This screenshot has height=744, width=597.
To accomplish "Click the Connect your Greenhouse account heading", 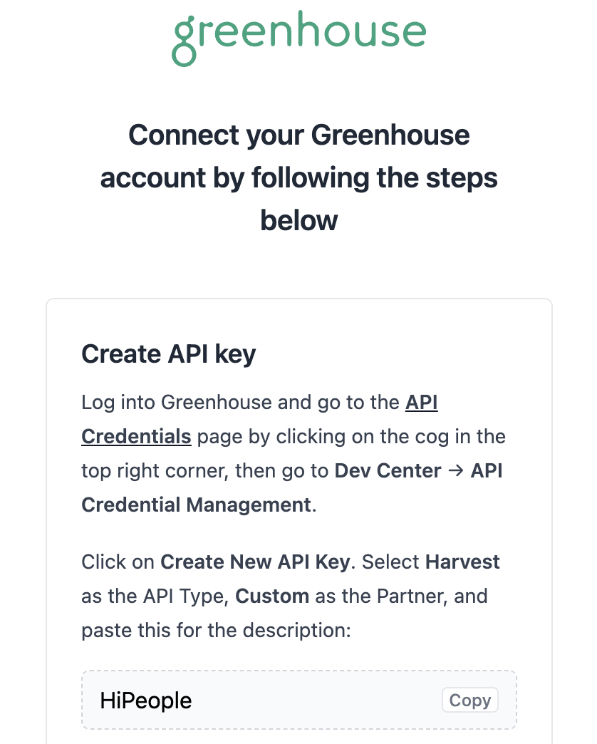I will coord(298,177).
